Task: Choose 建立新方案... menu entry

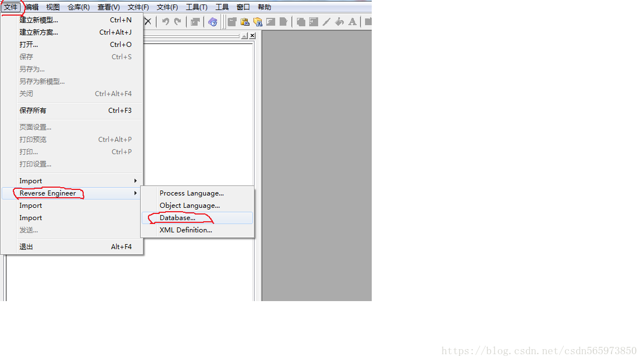Action: (73, 32)
